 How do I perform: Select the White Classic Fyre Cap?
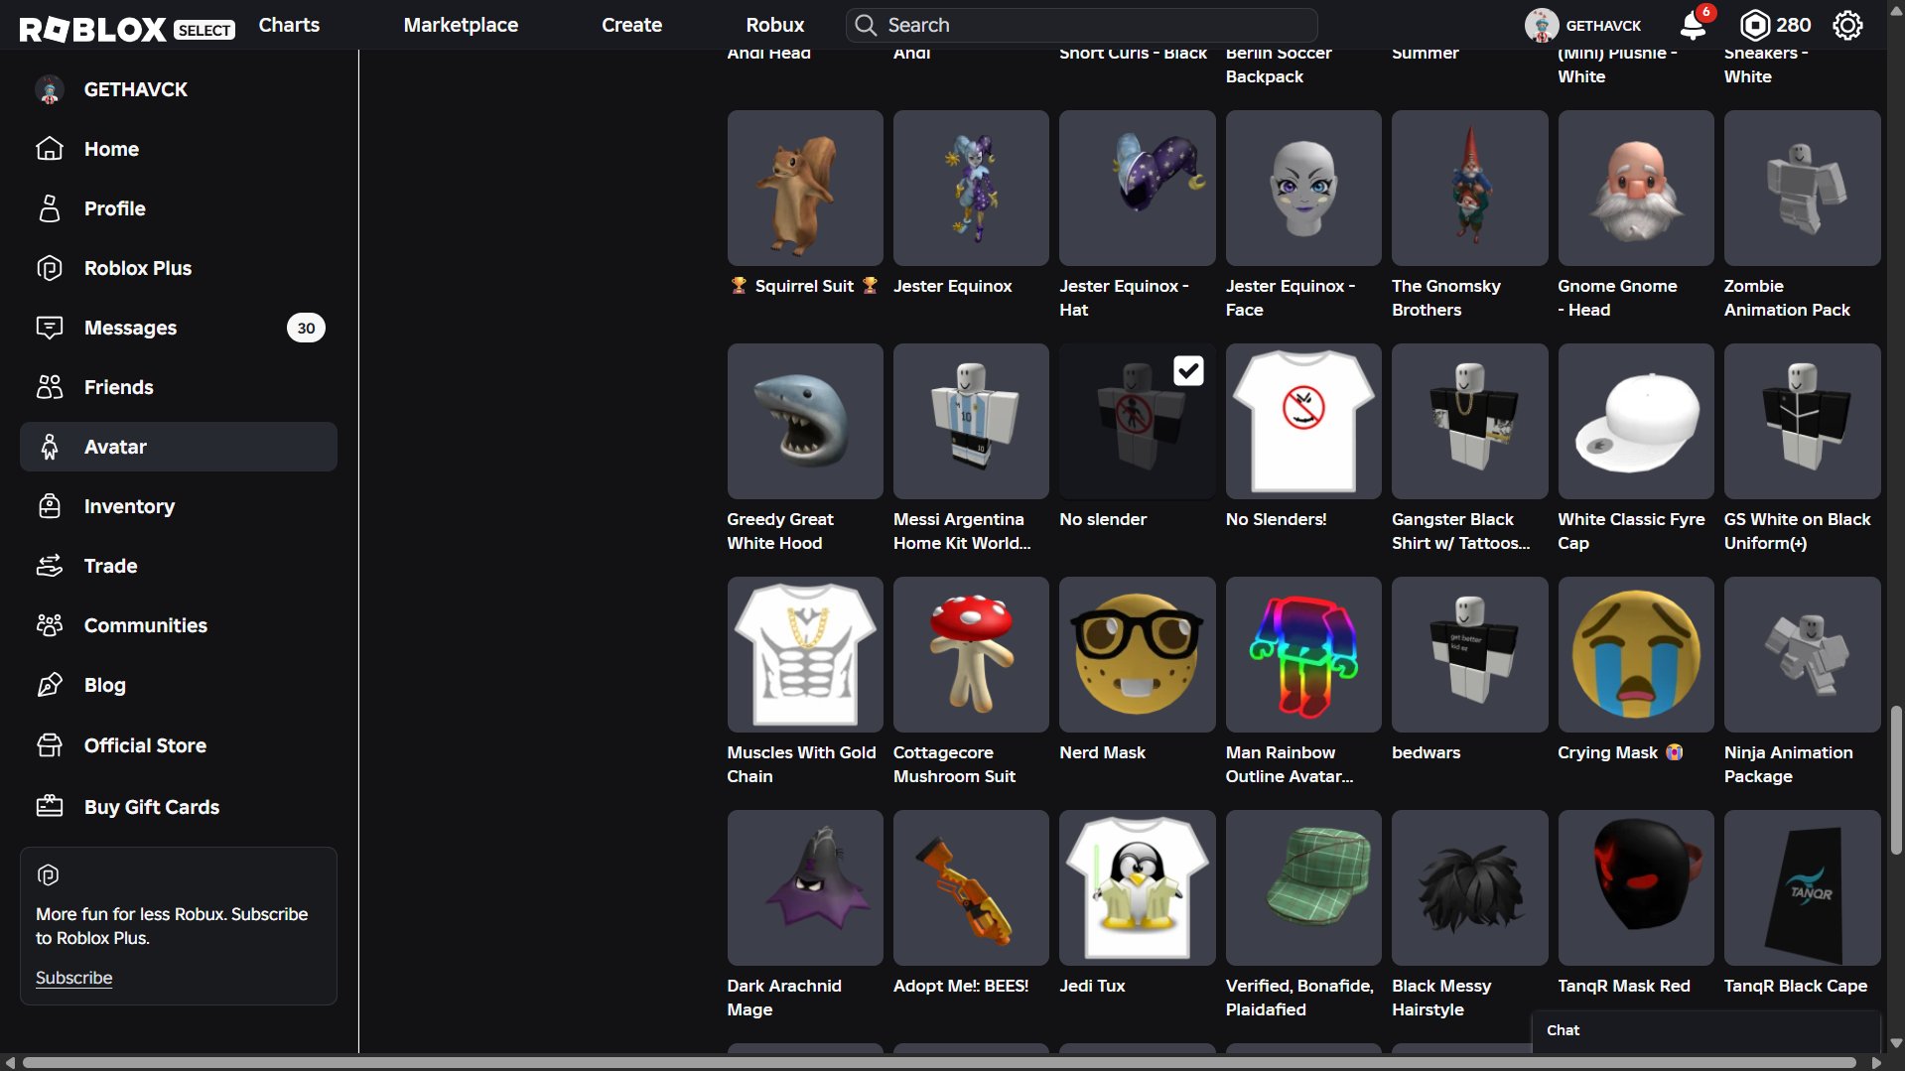(x=1636, y=421)
